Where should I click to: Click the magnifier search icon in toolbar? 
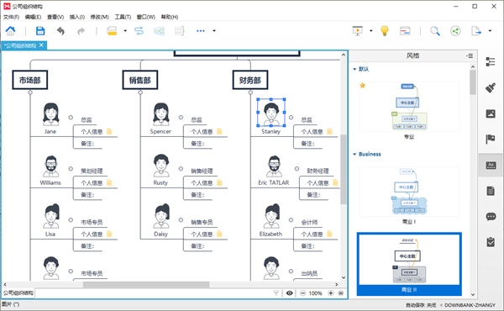(435, 31)
